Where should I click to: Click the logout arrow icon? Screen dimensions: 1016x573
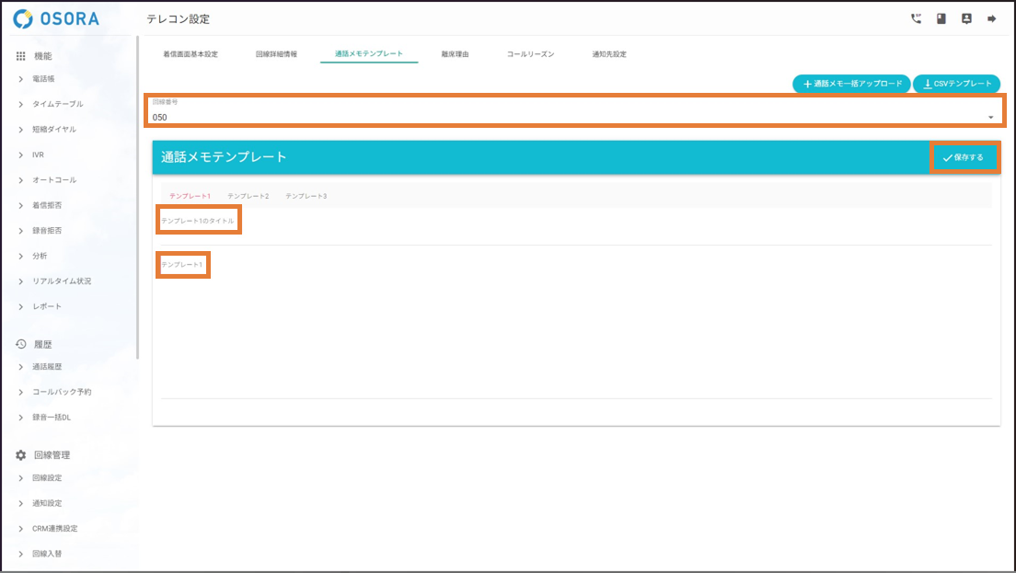click(992, 18)
